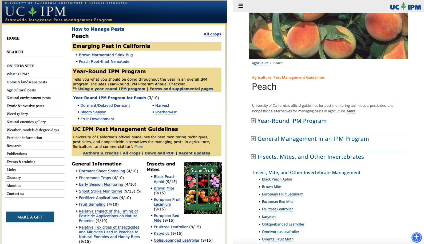424x244 pixels.
Task: Expand the Year-Round IPM Program section
Action: (x=253, y=121)
